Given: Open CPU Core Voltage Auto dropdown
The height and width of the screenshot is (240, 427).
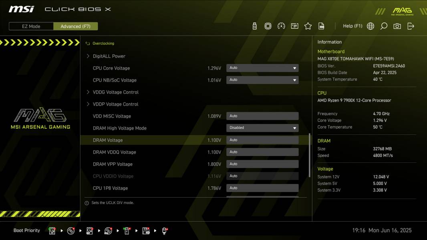Looking at the screenshot, I should (262, 68).
